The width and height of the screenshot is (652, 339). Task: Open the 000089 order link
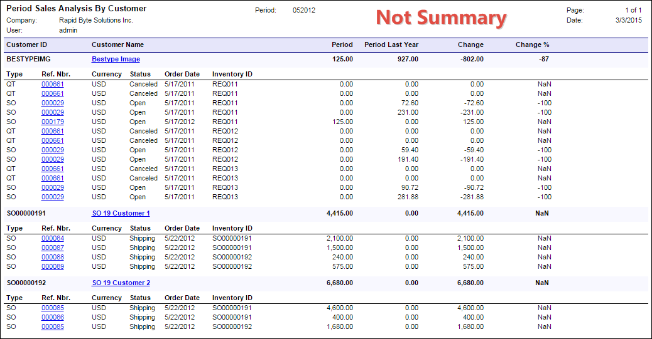point(52,267)
